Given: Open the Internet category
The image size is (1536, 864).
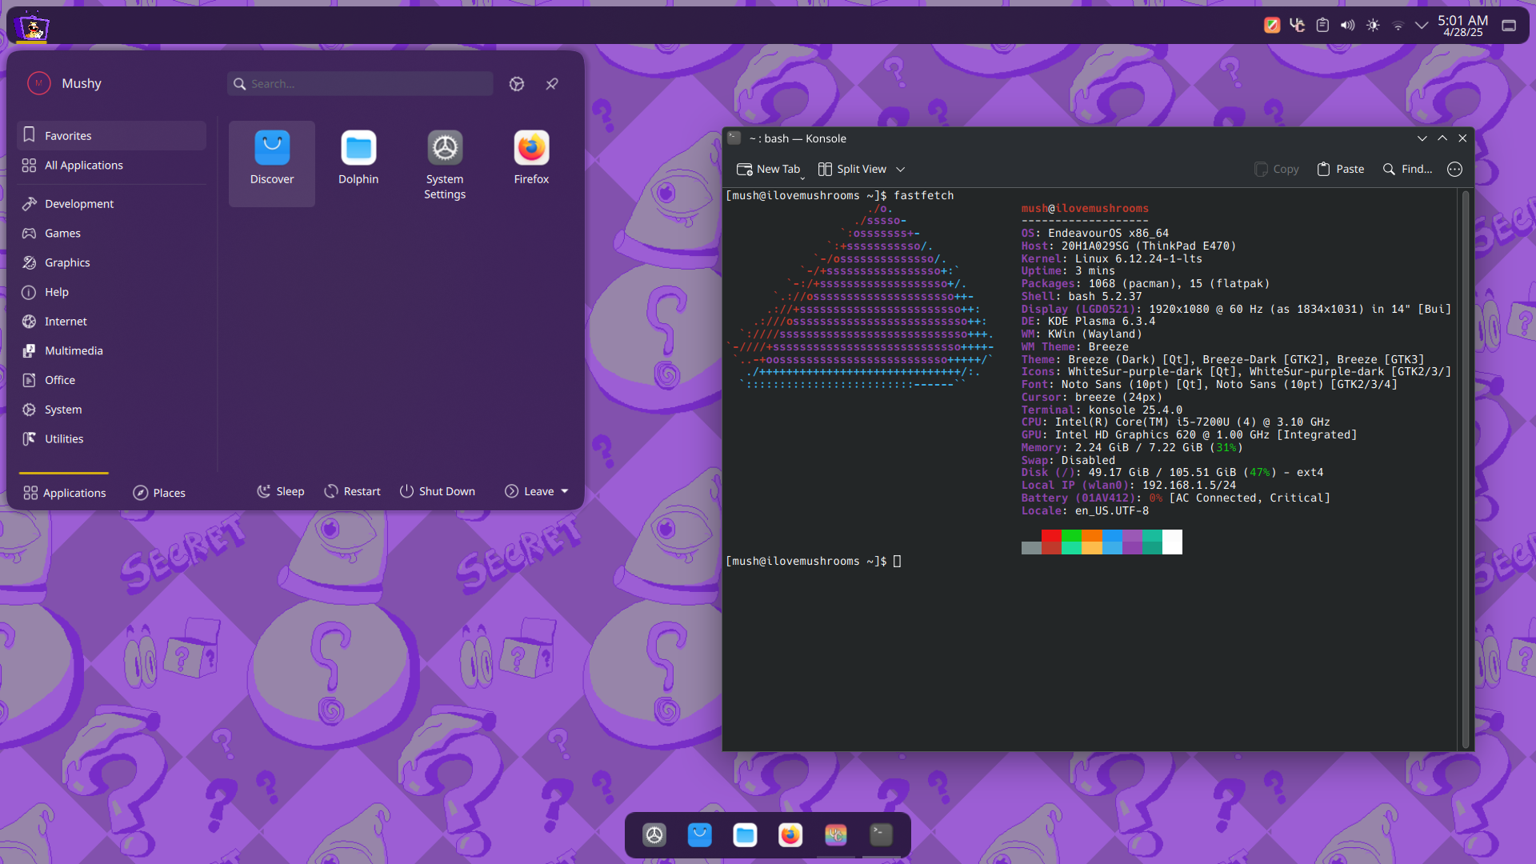Looking at the screenshot, I should (111, 322).
